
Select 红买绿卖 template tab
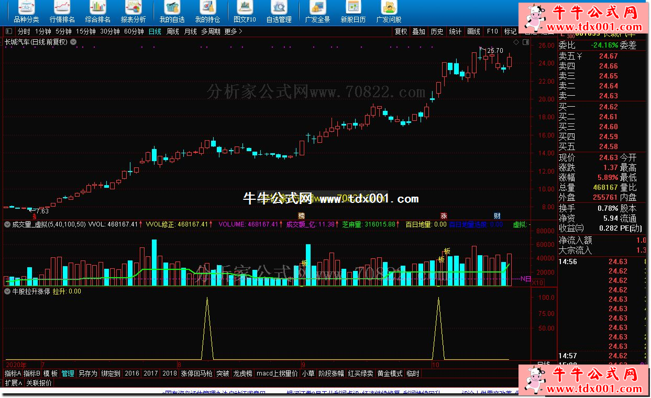(360, 373)
